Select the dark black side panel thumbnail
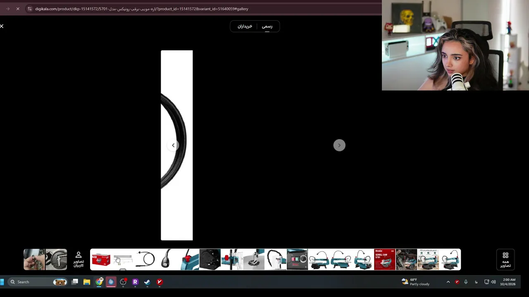This screenshot has width=529, height=297. 210,259
